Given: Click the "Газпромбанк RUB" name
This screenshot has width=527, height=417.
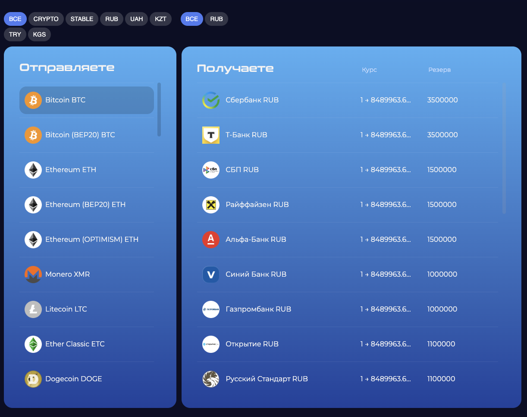Looking at the screenshot, I should [x=258, y=309].
